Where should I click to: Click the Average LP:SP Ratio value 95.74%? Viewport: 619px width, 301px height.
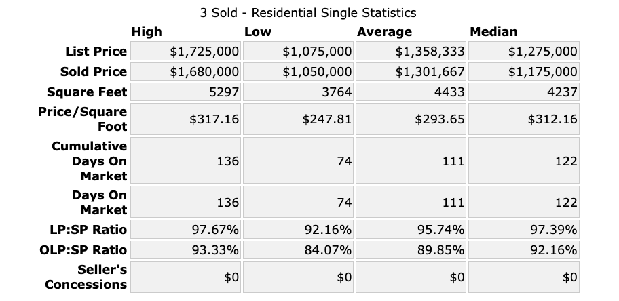(x=440, y=229)
